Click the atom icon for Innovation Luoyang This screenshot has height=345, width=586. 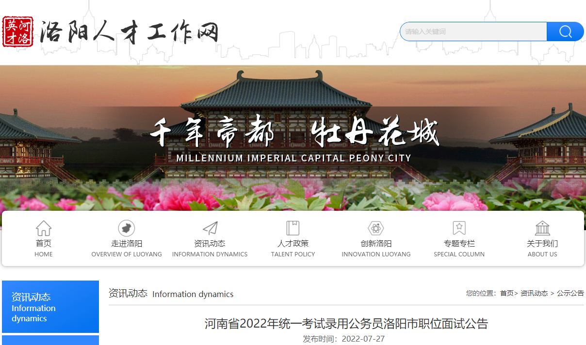pos(376,228)
